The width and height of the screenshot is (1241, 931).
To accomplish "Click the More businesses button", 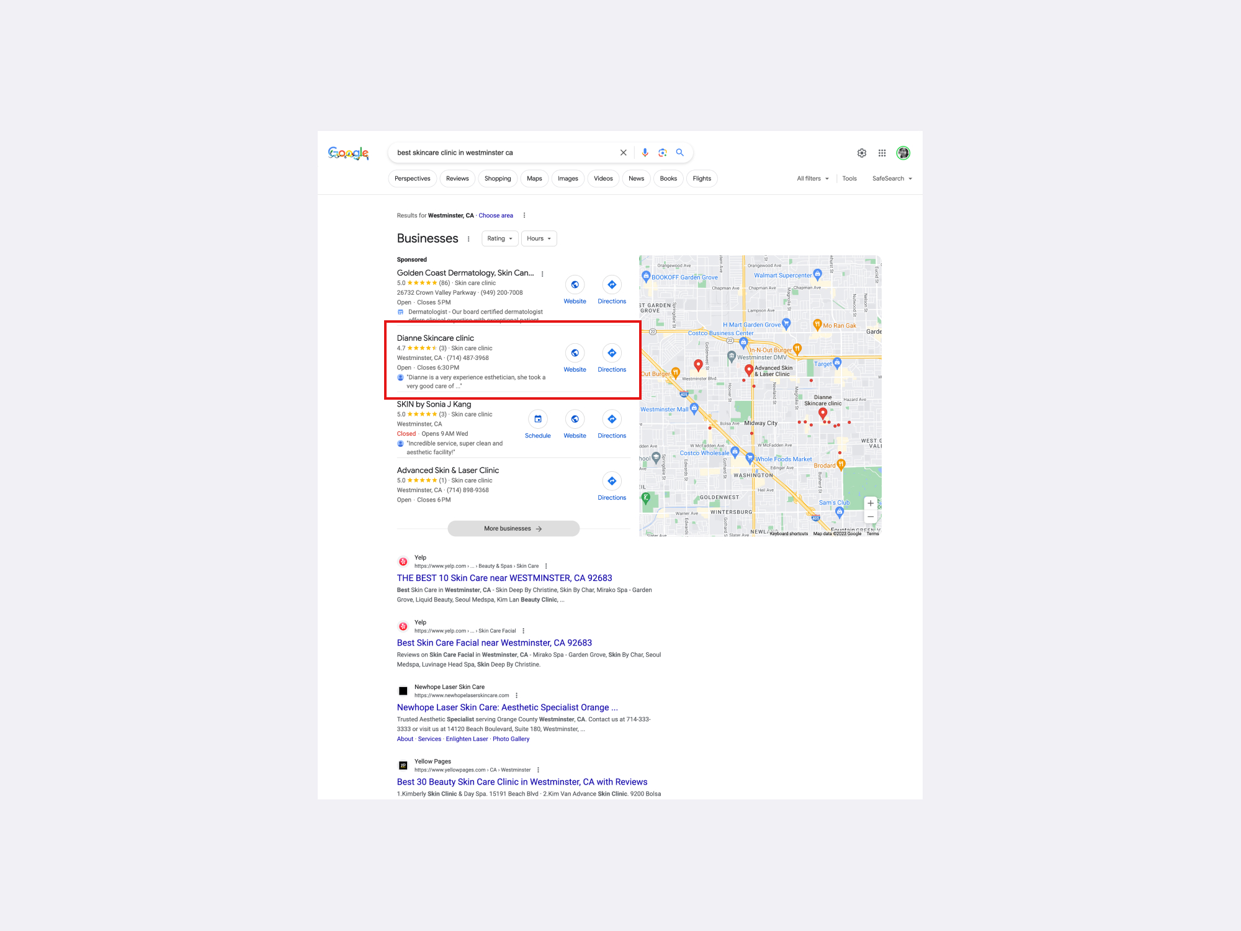I will click(513, 529).
